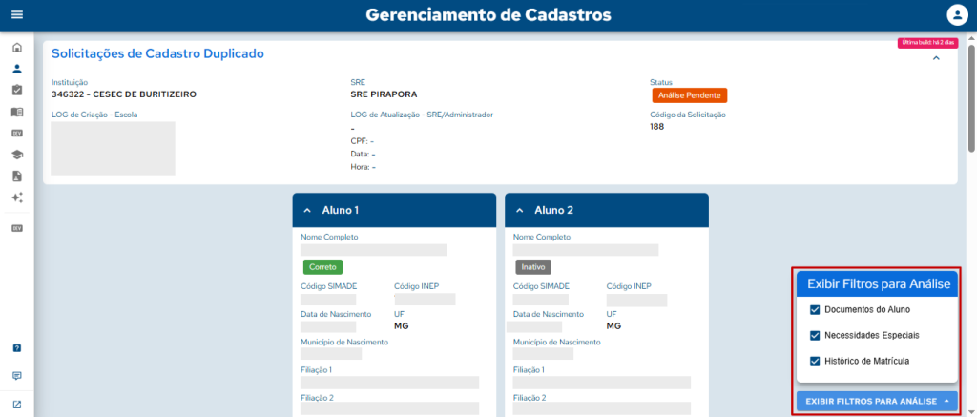Open the clipboard checklist sidebar icon

point(17,90)
